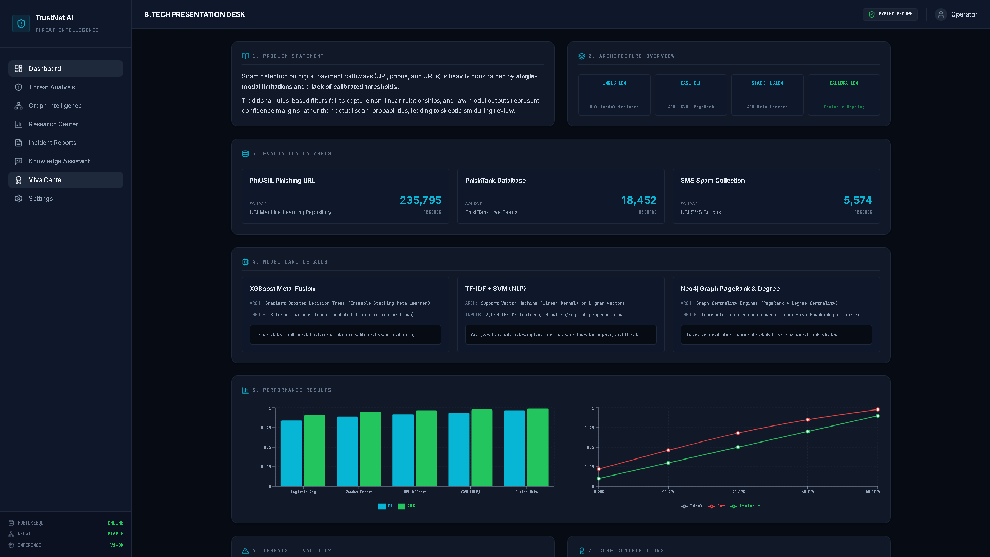The image size is (990, 557).
Task: Click the PostgreSQL ONLINE status text
Action: pyautogui.click(x=115, y=523)
